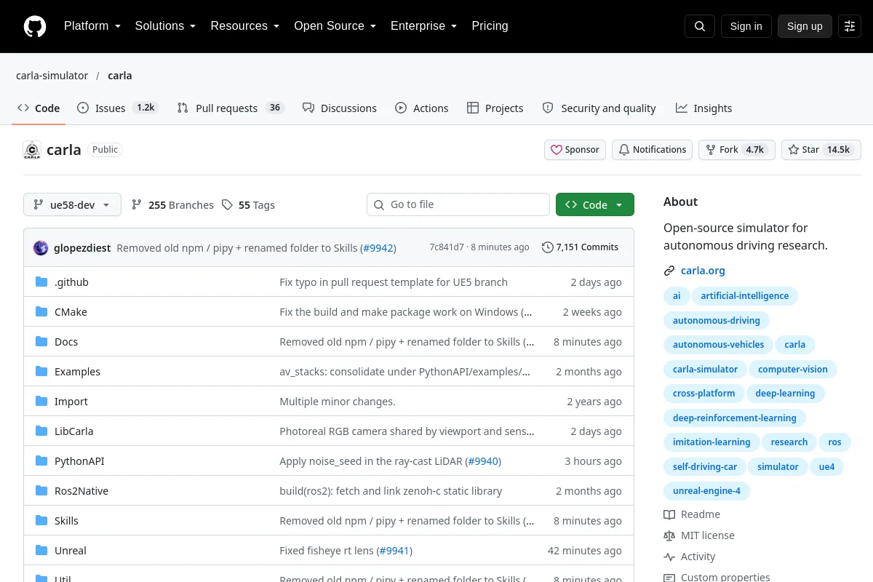This screenshot has width=873, height=582.
Task: Open the appearance settings sliders icon
Action: click(850, 26)
